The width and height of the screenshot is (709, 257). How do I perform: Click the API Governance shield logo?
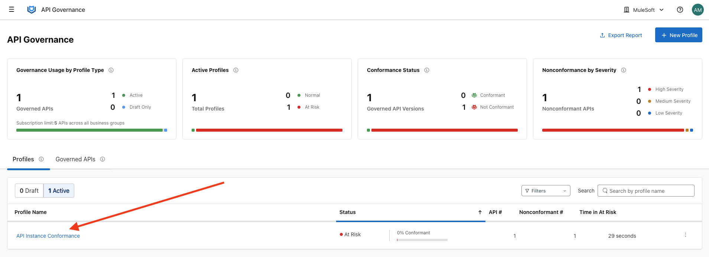(x=32, y=10)
